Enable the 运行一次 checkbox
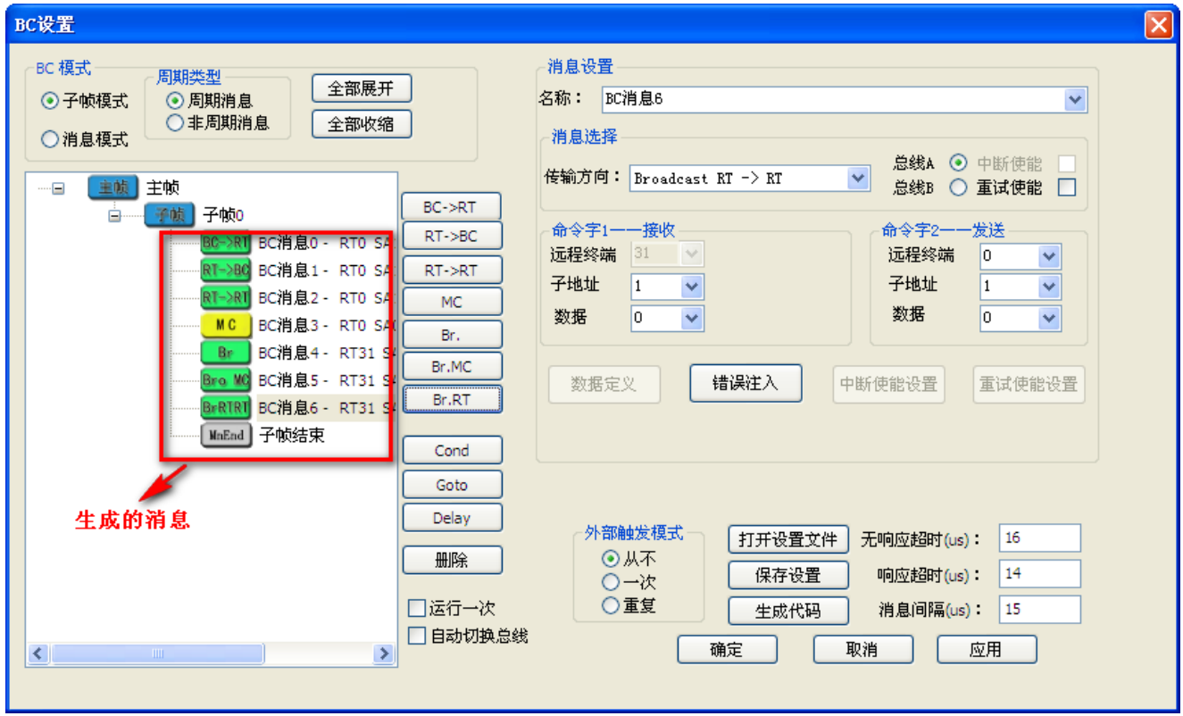 click(x=416, y=609)
